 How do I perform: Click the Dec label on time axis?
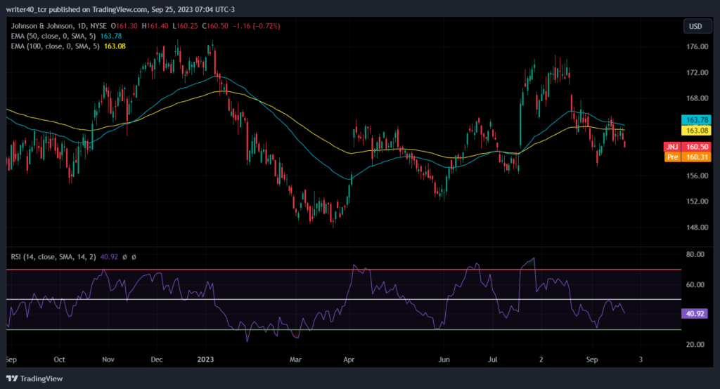(x=157, y=360)
